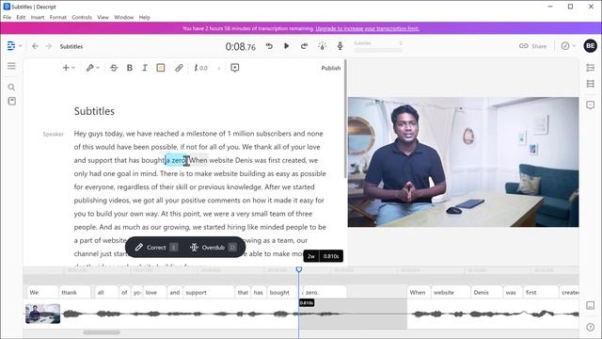Toggle italic formatting
602x339 pixels.
pyautogui.click(x=145, y=68)
